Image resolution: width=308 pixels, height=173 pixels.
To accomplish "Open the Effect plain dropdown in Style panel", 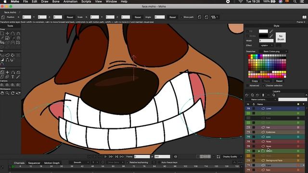I will click(x=266, y=46).
